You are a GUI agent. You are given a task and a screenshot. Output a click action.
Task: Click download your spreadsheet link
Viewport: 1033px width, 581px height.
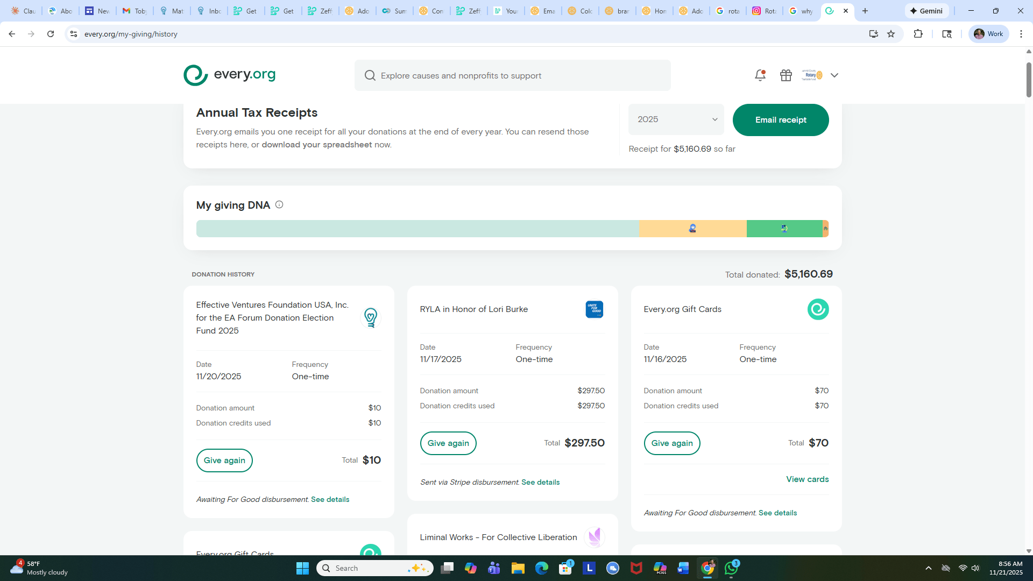pyautogui.click(x=316, y=145)
